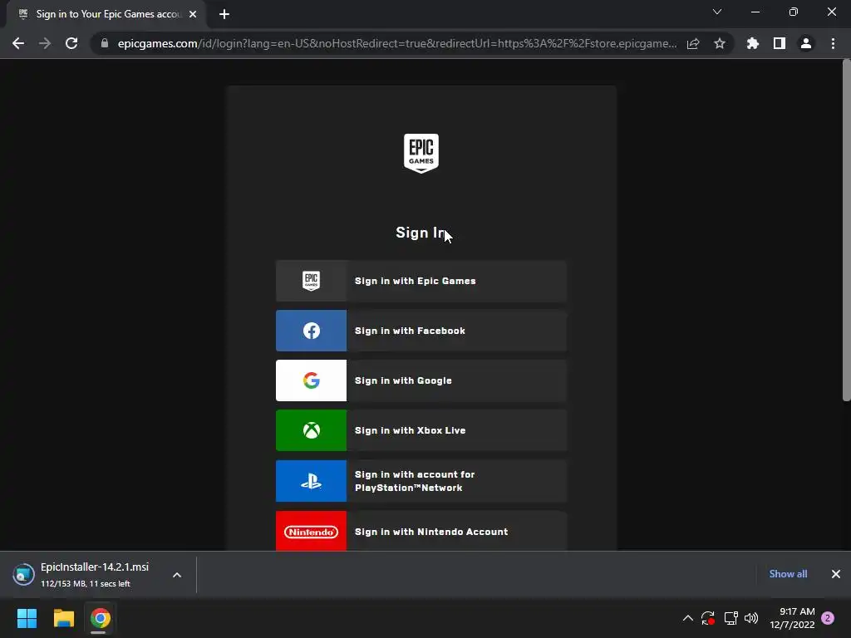This screenshot has width=851, height=638.
Task: Go forward in browser history
Action: click(x=45, y=43)
